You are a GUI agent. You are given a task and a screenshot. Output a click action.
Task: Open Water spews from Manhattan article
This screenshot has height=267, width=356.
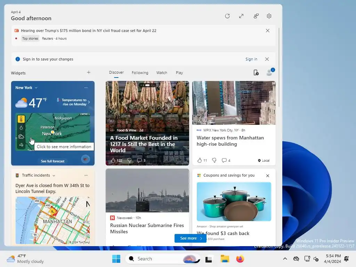coord(230,141)
